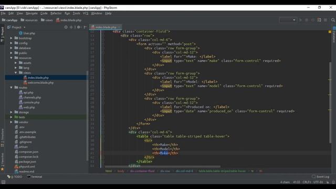This screenshot has height=189, width=336.
Task: Click the project structure toolbar icon
Action: pyautogui.click(x=319, y=20)
